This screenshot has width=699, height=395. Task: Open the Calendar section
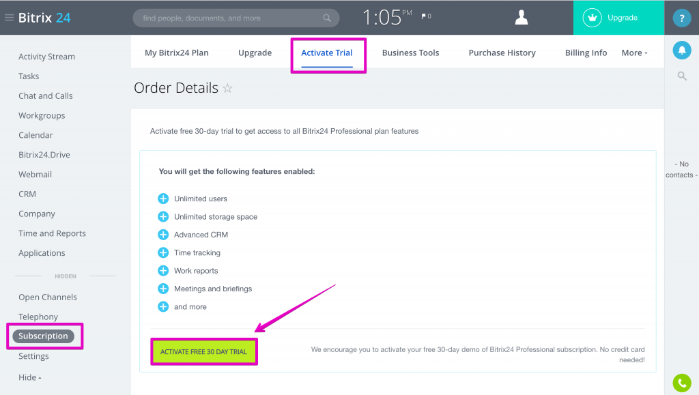click(35, 135)
